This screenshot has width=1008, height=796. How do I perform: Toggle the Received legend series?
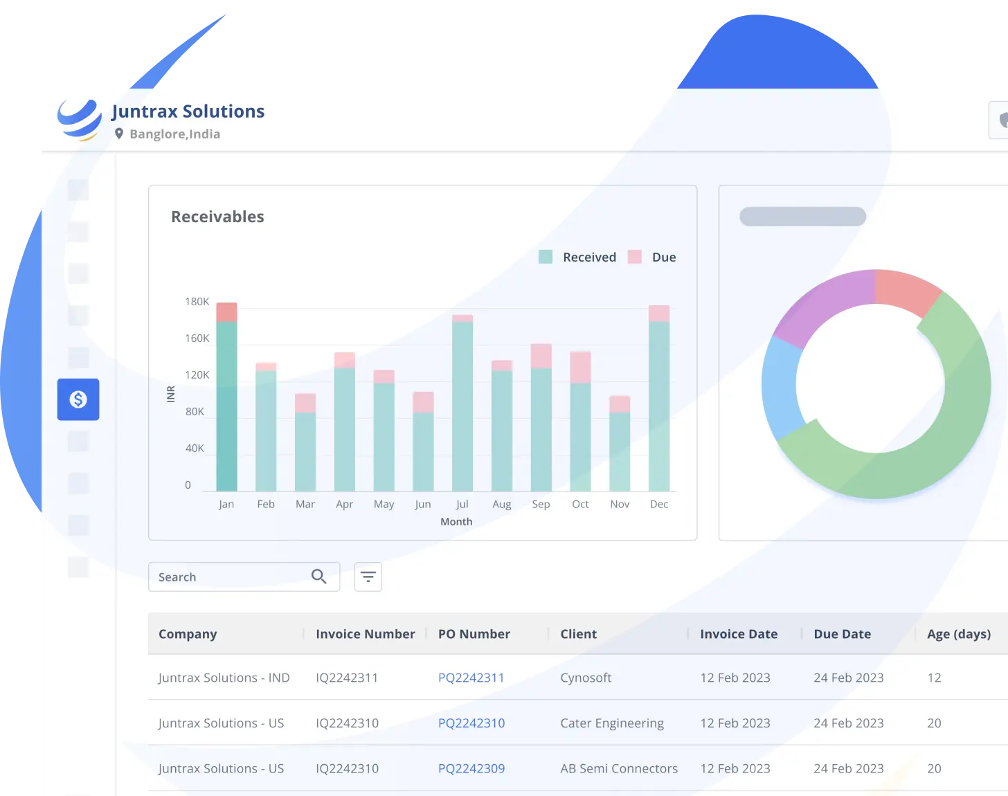[x=577, y=257]
